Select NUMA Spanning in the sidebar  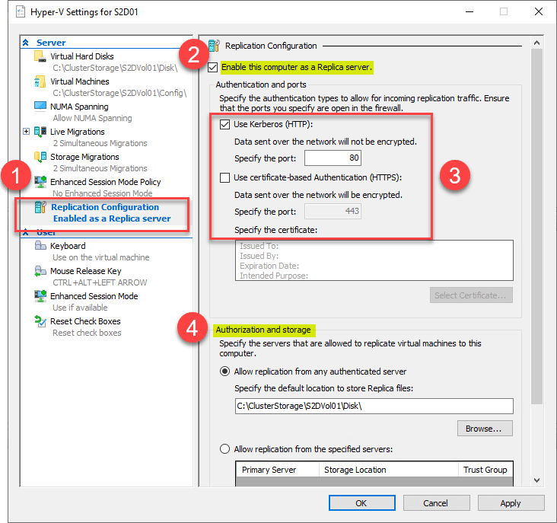pos(79,107)
